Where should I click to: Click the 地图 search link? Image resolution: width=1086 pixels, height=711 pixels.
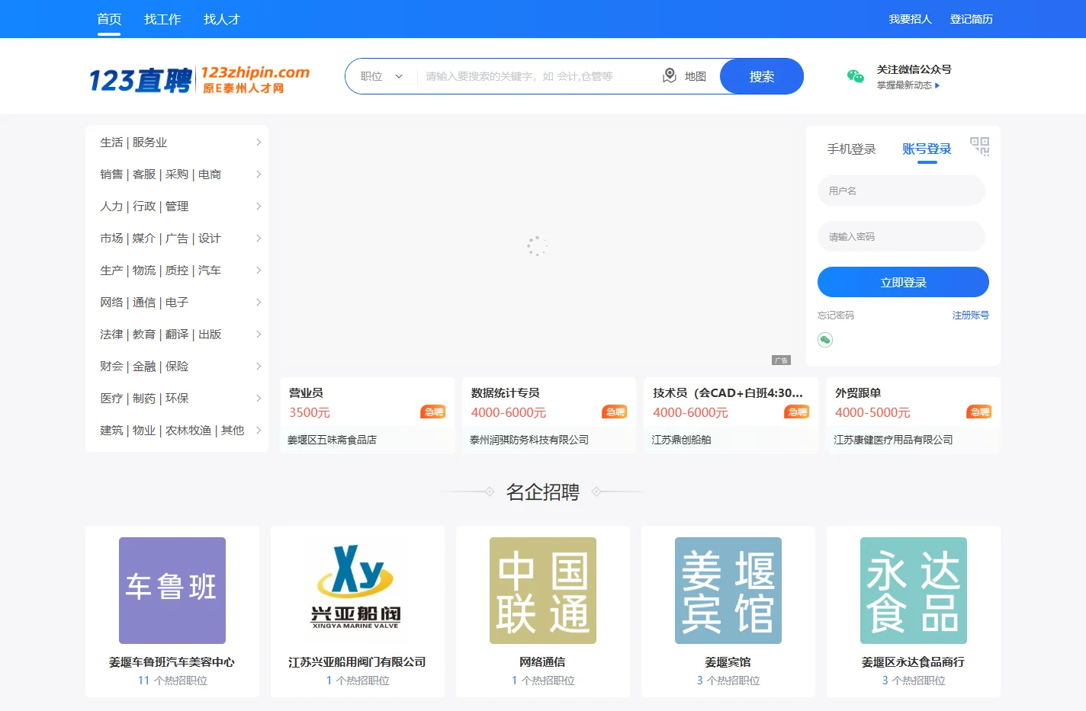point(695,76)
